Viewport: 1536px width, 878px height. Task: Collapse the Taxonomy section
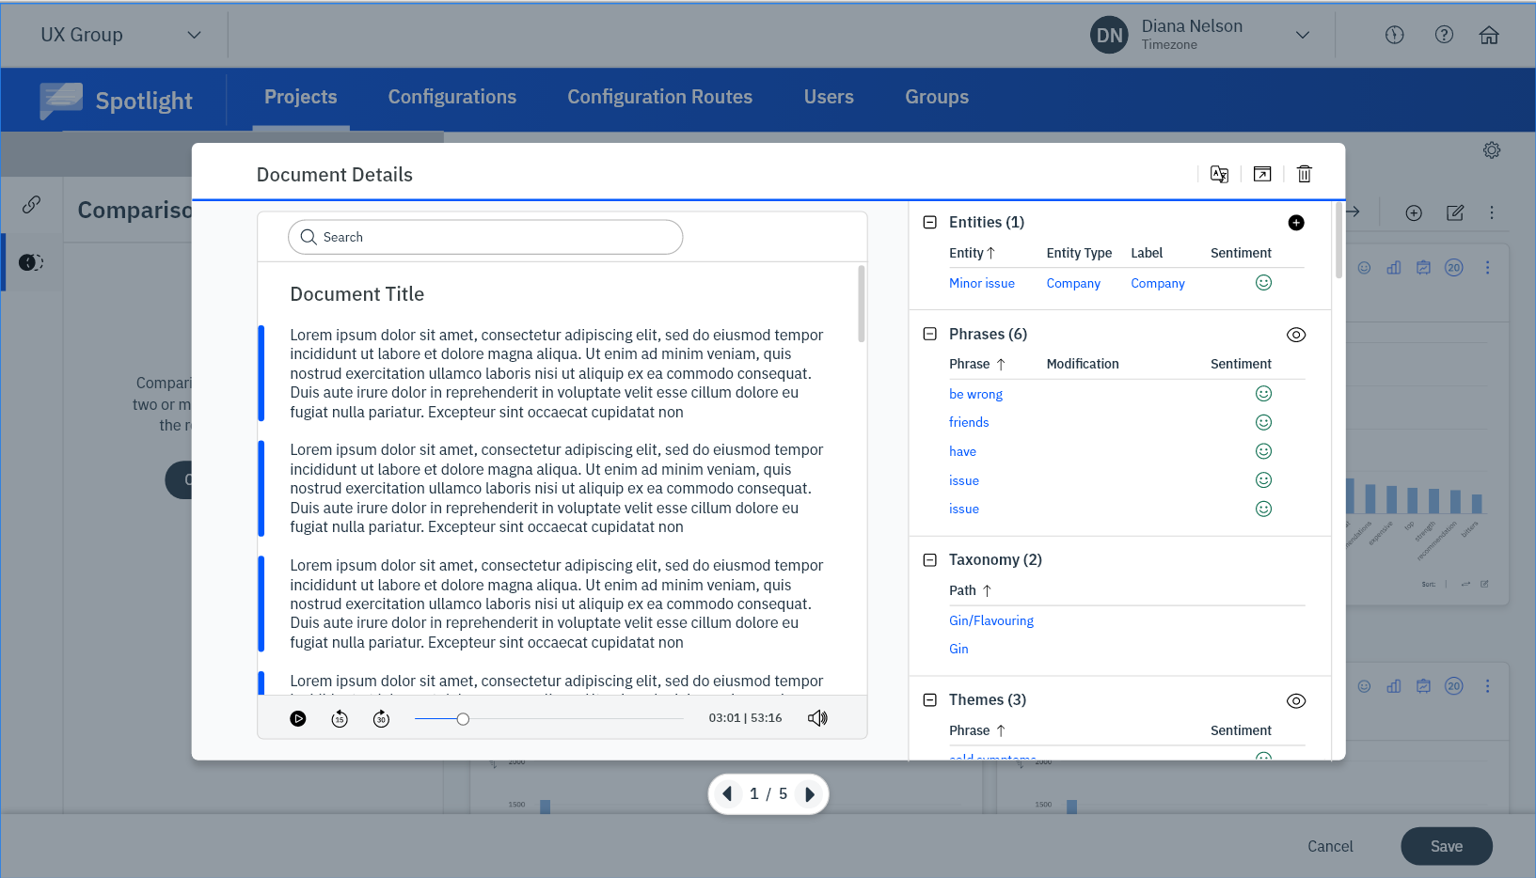[x=930, y=560]
